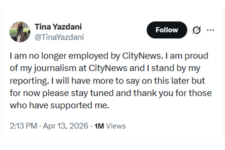Click the 'thank you for those' phrase

point(182,93)
